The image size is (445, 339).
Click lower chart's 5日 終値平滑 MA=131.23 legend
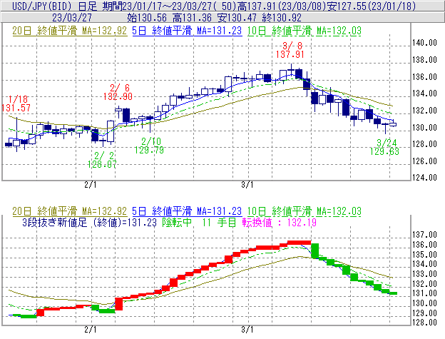(187, 211)
